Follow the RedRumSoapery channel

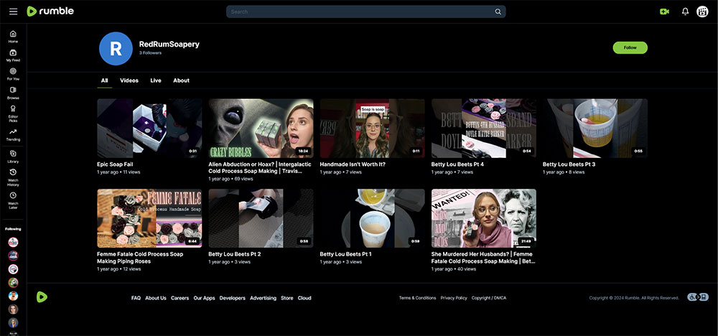tap(630, 47)
